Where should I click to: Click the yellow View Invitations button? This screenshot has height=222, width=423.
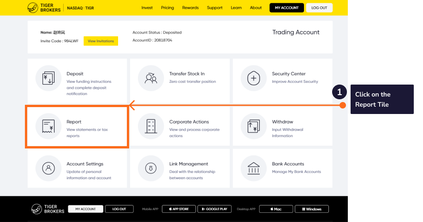[101, 41]
